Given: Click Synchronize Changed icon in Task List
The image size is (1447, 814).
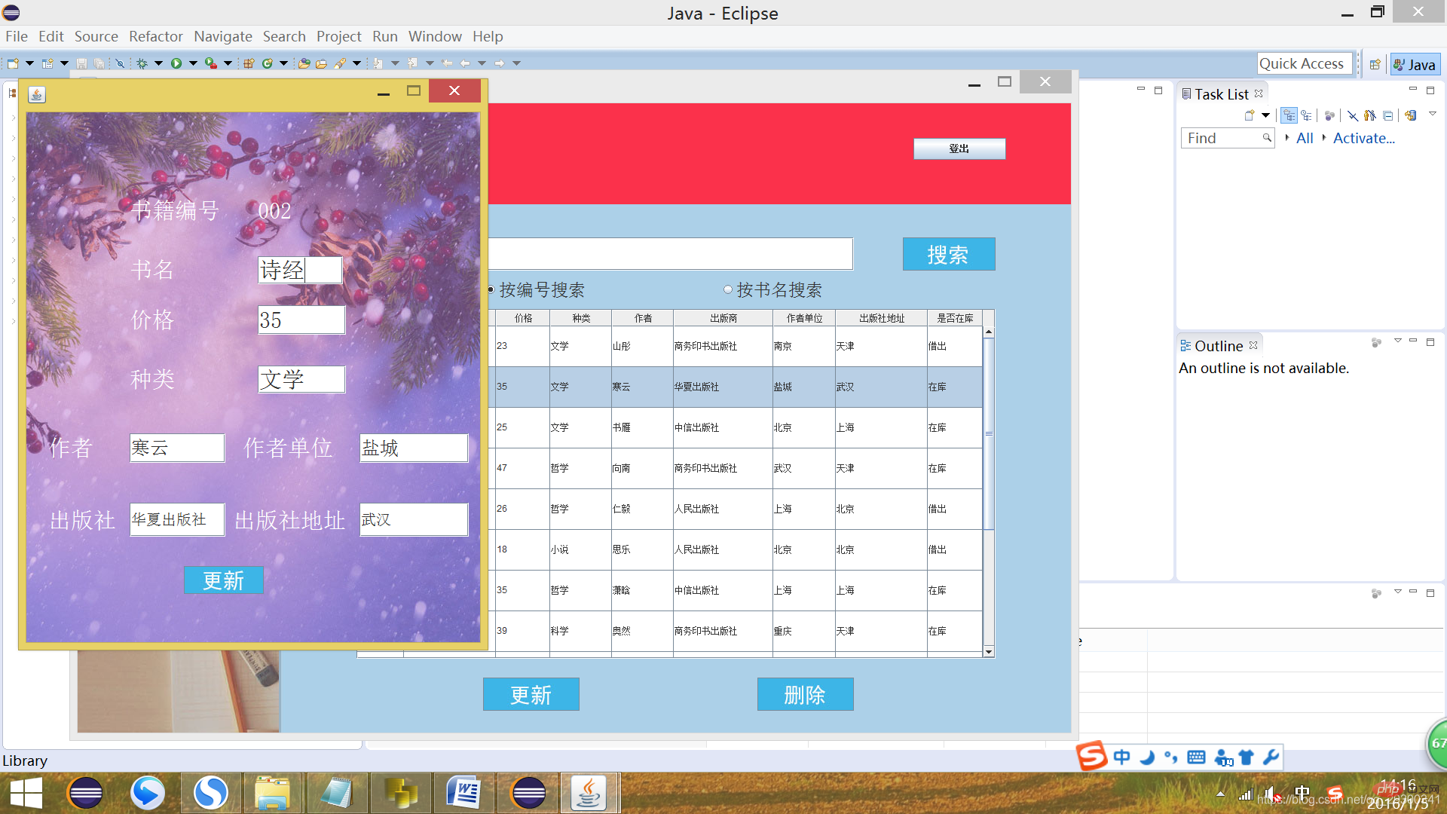Looking at the screenshot, I should tap(1411, 115).
